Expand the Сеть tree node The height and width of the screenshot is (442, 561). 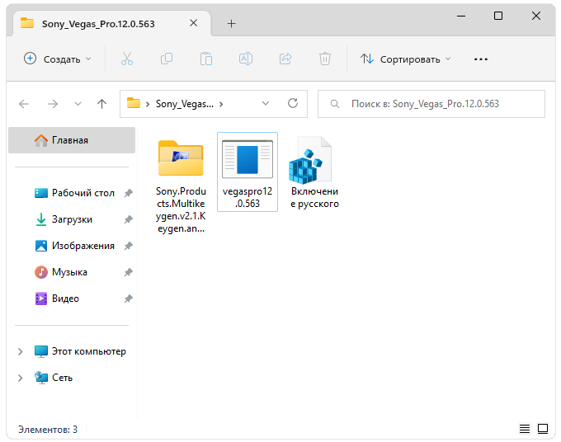pyautogui.click(x=21, y=378)
